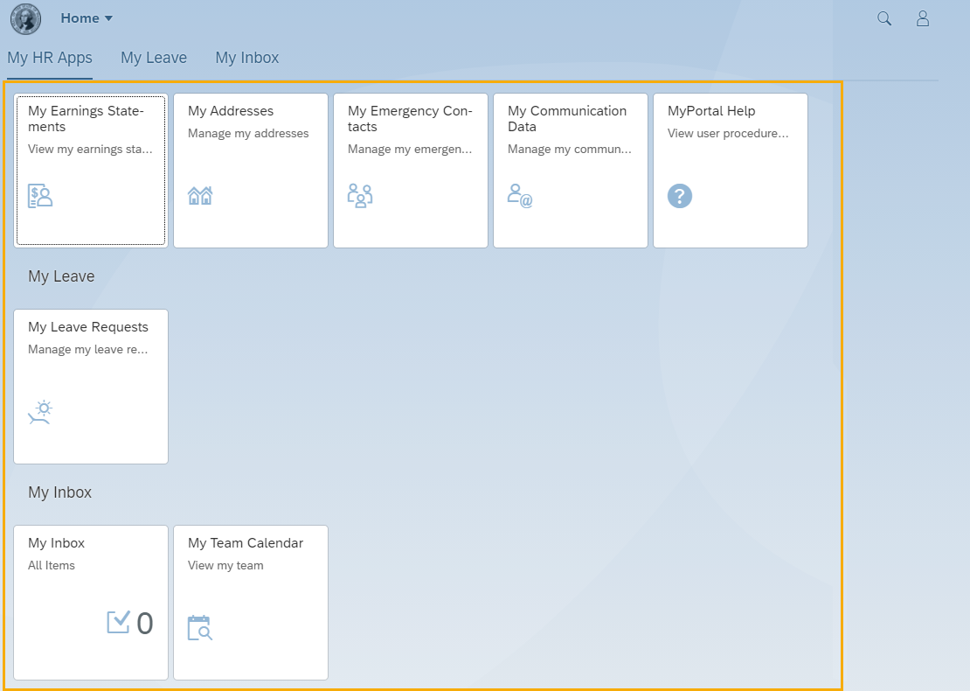Viewport: 970px width, 691px height.
Task: Open the MyPortal Help tile title
Action: [x=711, y=111]
